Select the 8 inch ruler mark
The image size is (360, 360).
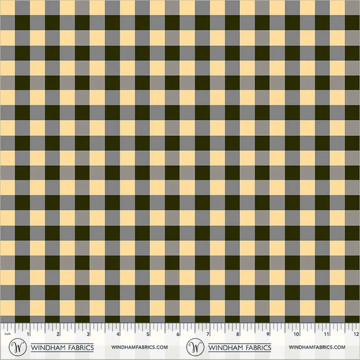[238, 334]
